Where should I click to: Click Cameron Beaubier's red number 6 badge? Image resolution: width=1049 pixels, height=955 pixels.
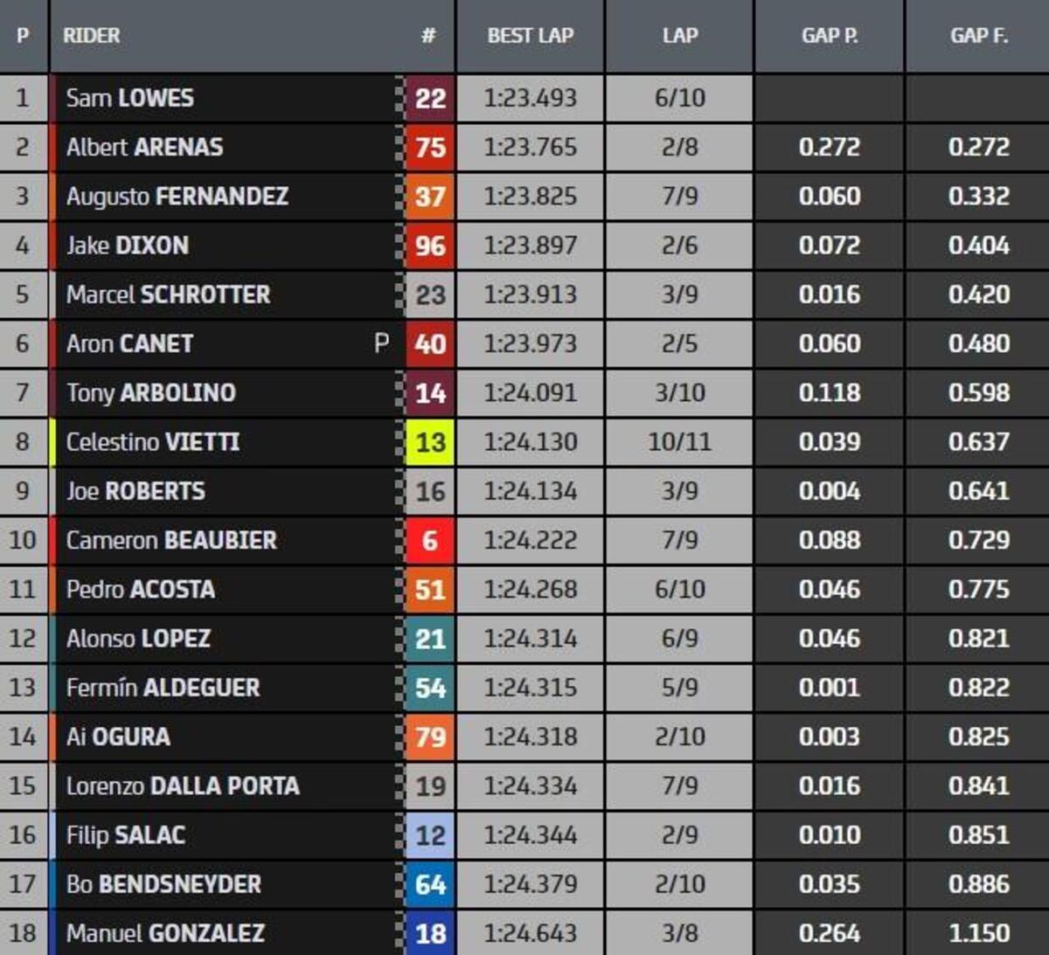(430, 540)
